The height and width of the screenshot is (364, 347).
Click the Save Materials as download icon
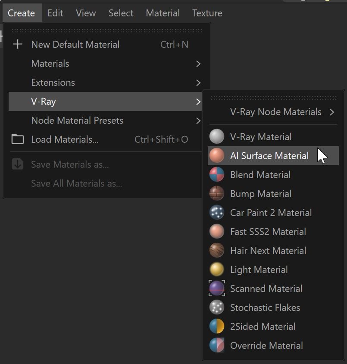[x=18, y=164]
